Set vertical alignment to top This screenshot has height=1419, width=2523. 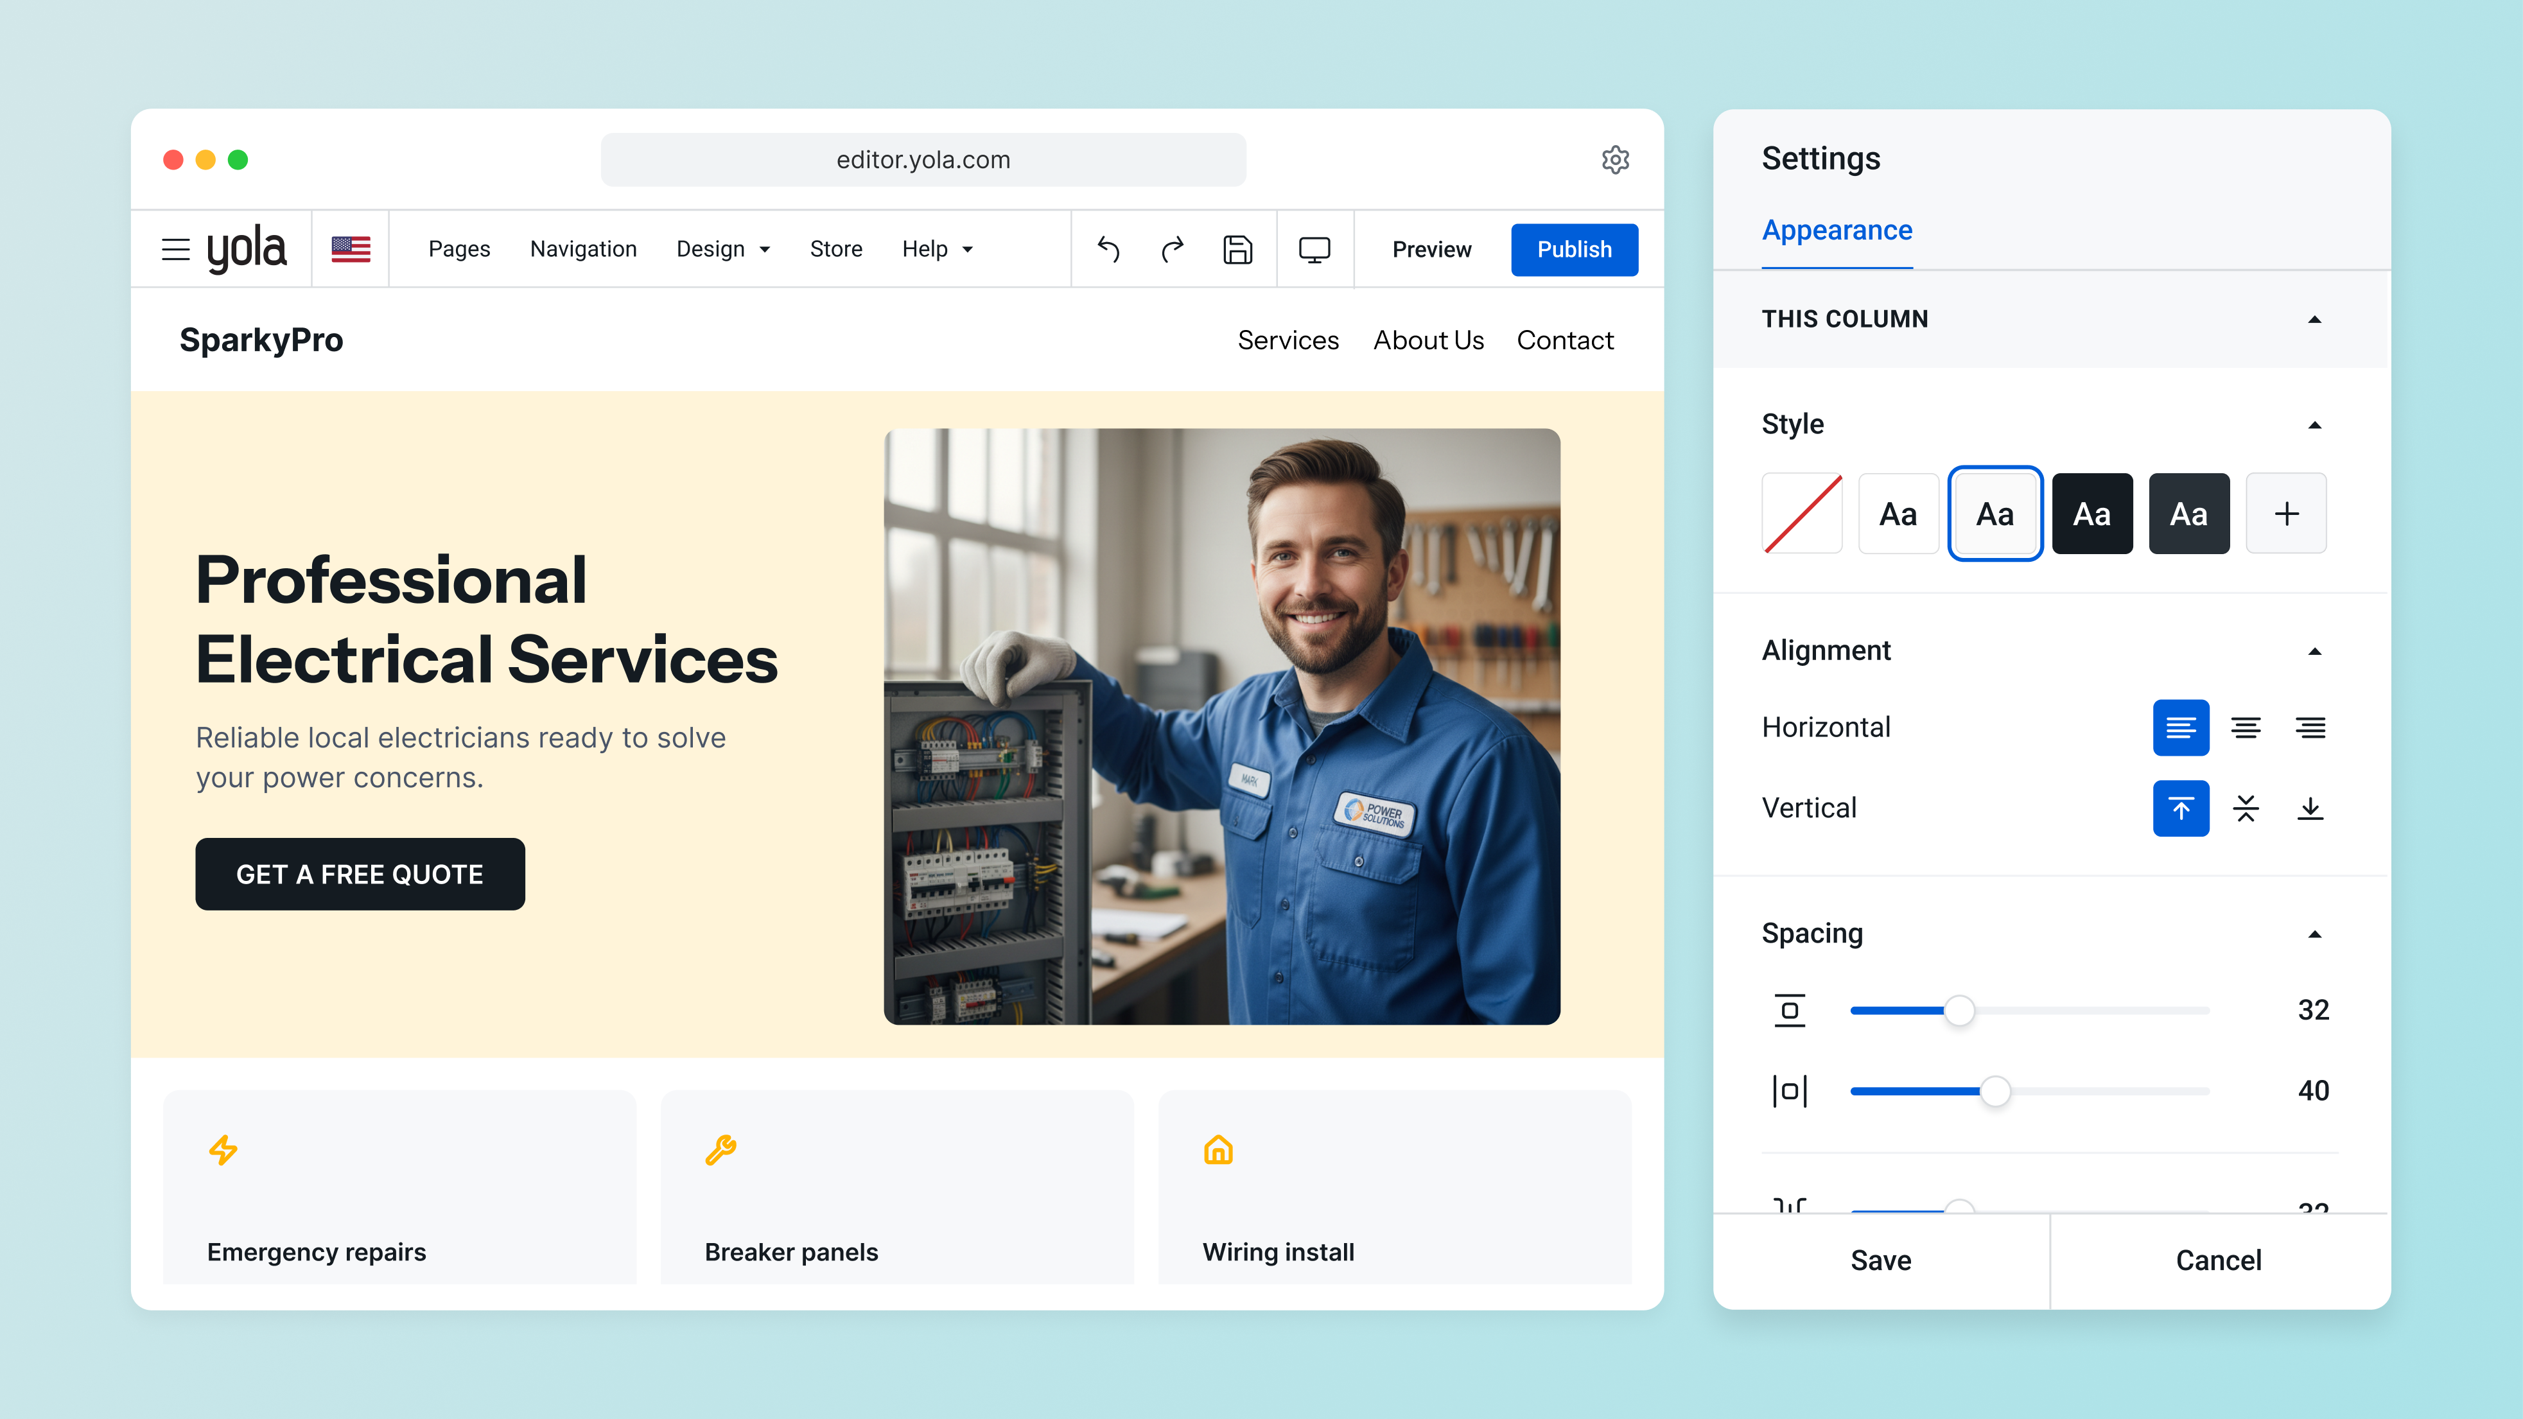[2180, 808]
